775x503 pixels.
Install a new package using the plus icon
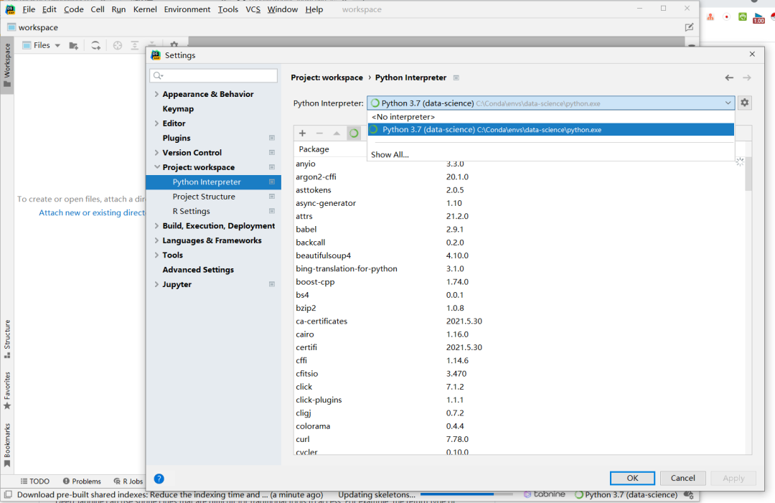pos(302,133)
